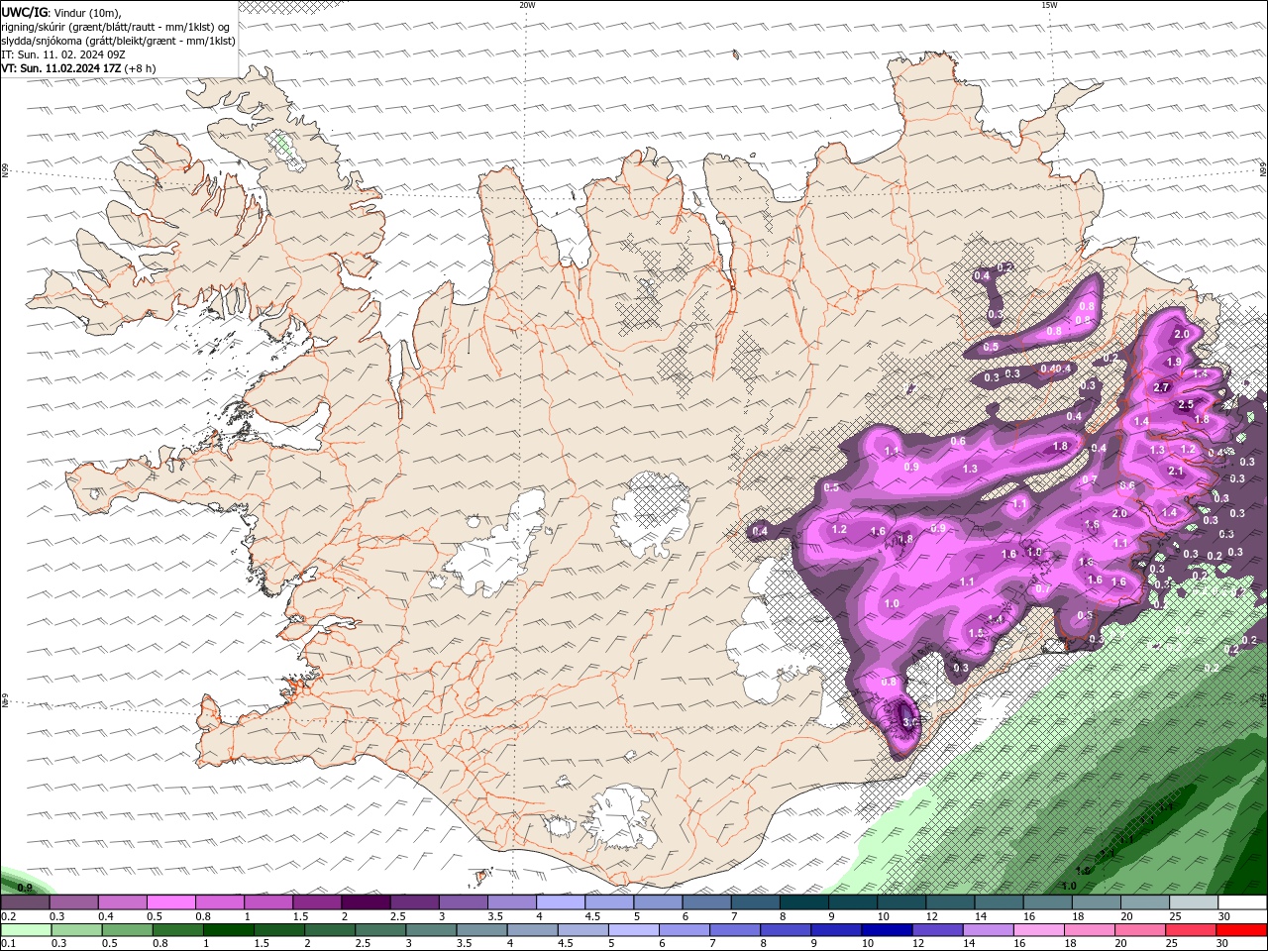1268x951 pixels.
Task: Pick the pink swatch above 18 in lower legend
Action: coord(1092,930)
